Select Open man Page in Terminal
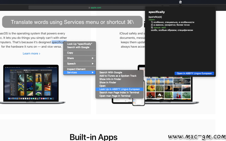The width and height of the screenshot is (226, 141). [x=119, y=96]
